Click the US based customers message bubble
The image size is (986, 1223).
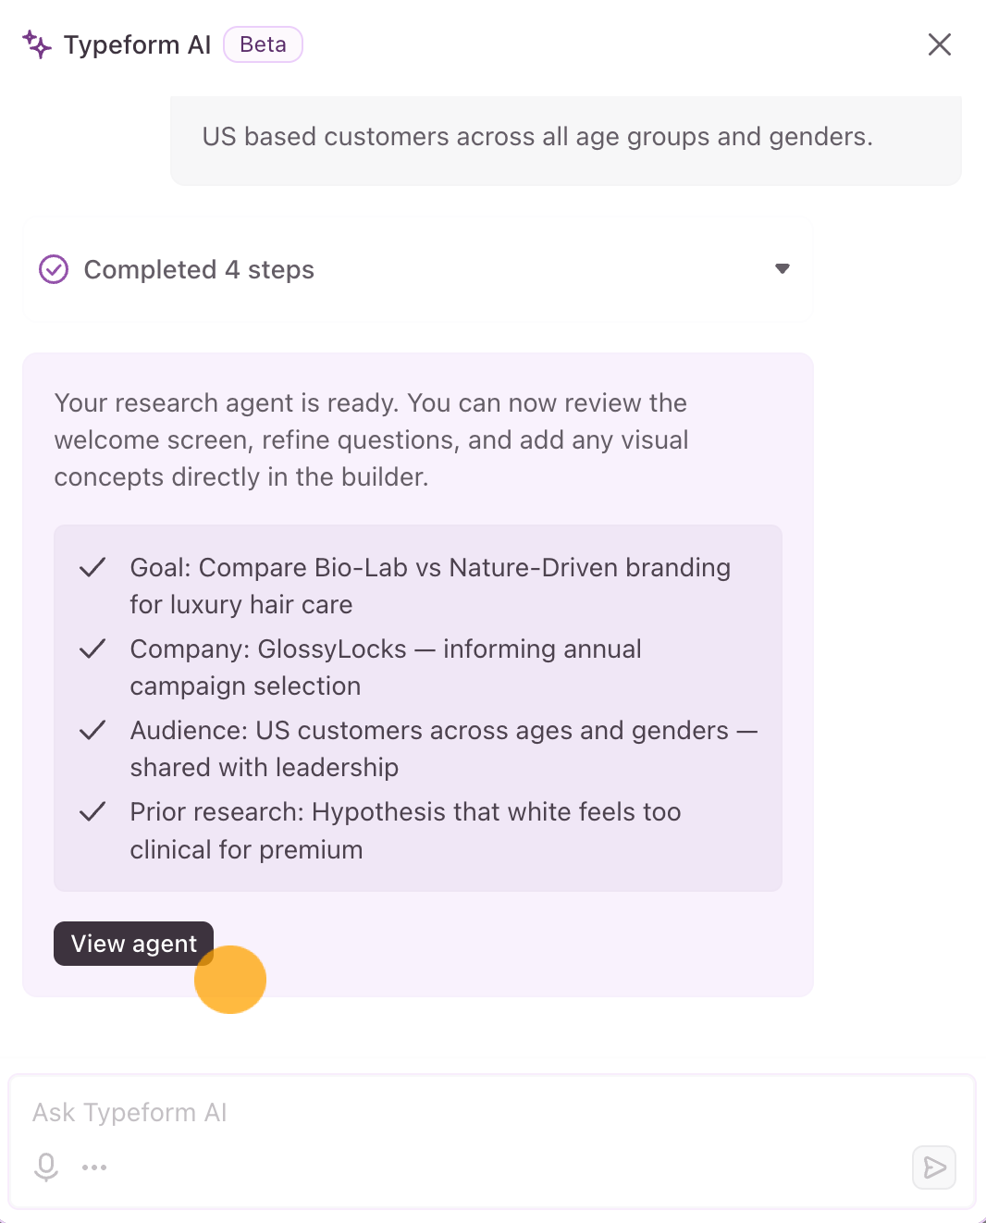[x=566, y=139]
